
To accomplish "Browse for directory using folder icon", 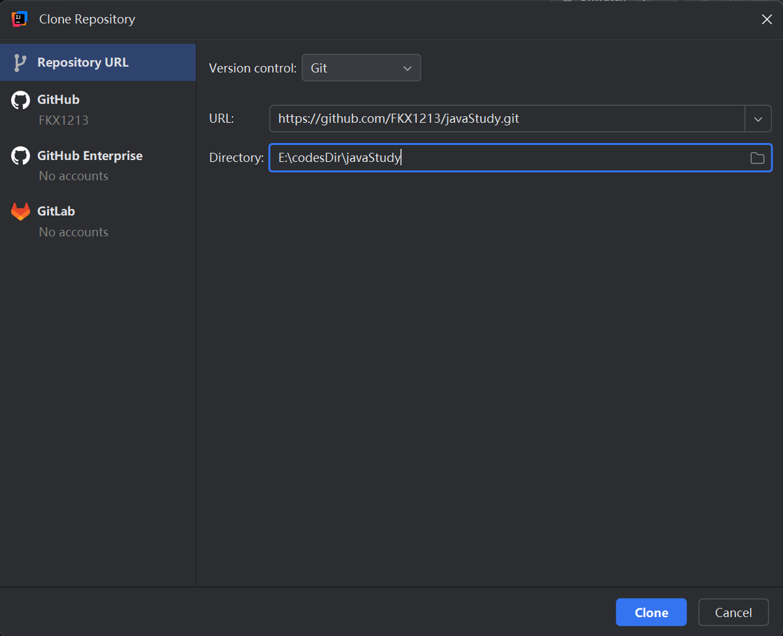I will pos(757,158).
